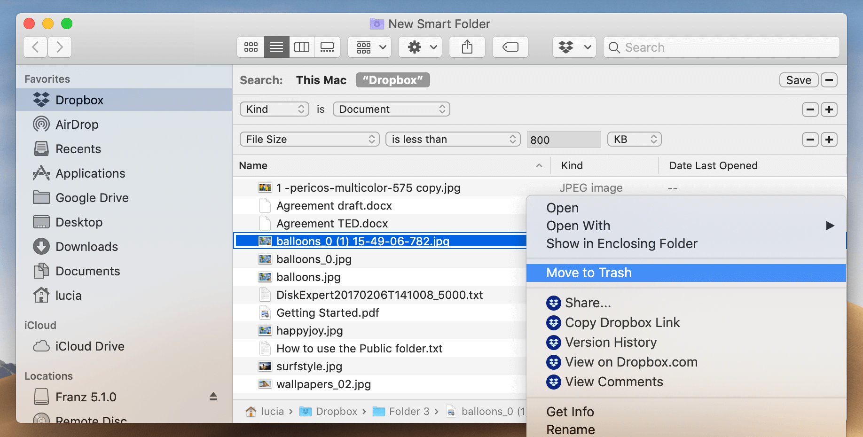Add a criterion after File Size row
This screenshot has width=863, height=437.
point(829,140)
